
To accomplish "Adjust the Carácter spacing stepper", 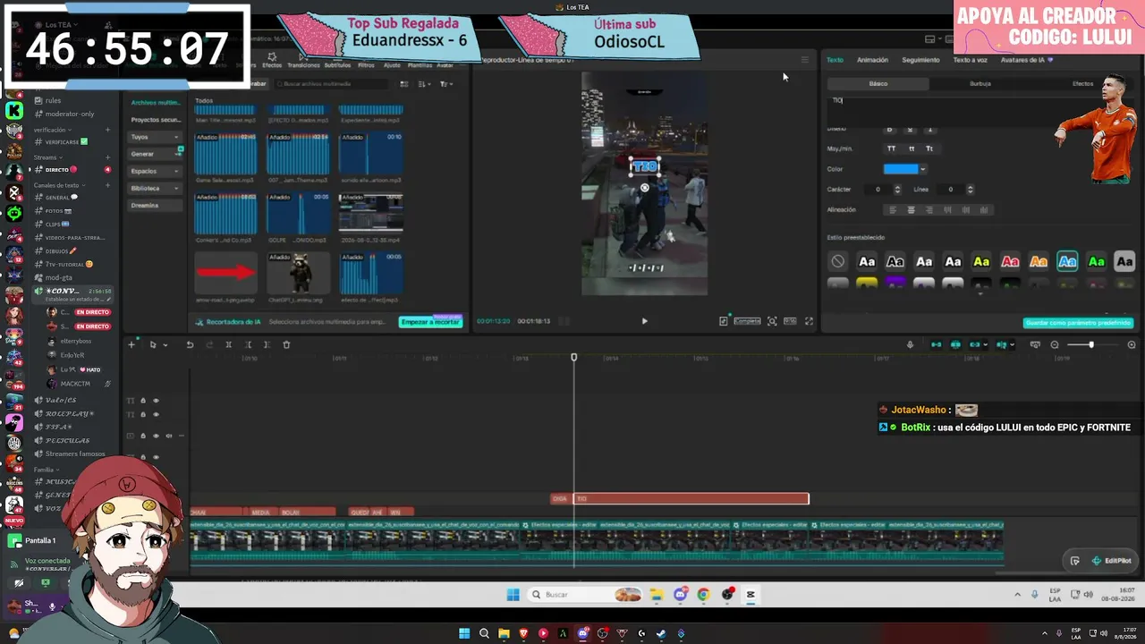I will pos(897,190).
